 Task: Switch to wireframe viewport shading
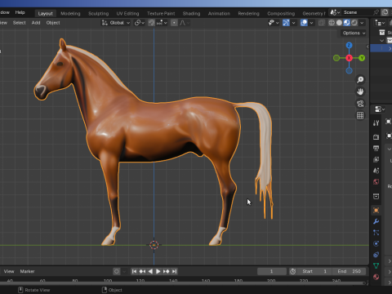tap(332, 23)
